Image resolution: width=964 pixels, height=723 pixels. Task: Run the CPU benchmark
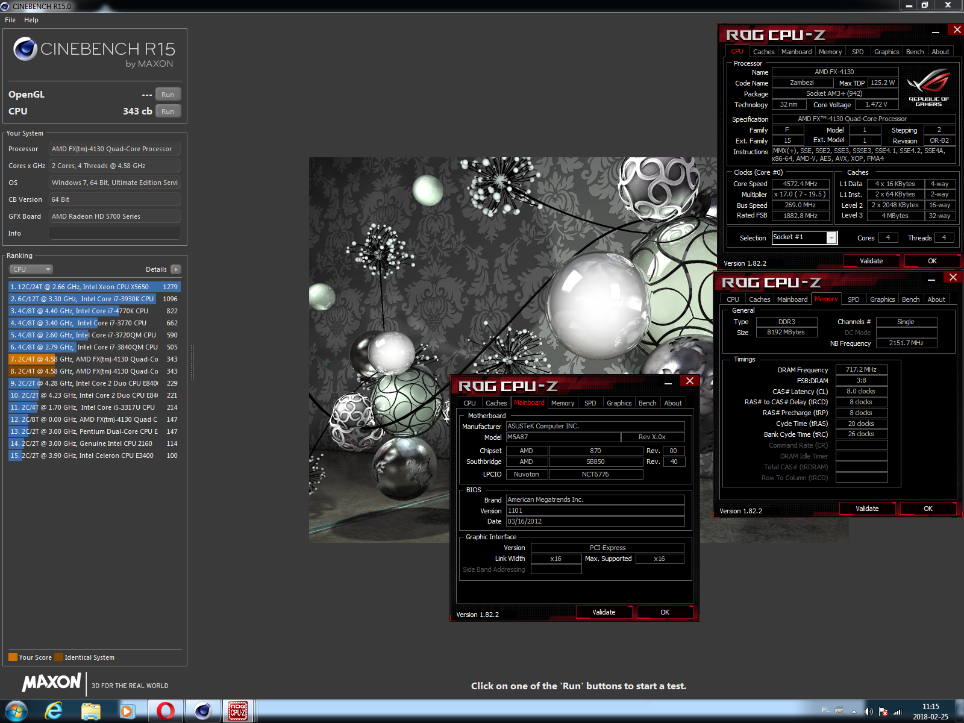pos(168,111)
